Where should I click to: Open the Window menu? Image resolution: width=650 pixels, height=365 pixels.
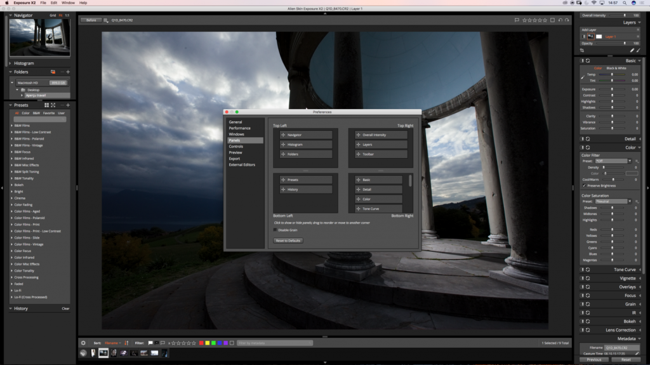tap(68, 3)
